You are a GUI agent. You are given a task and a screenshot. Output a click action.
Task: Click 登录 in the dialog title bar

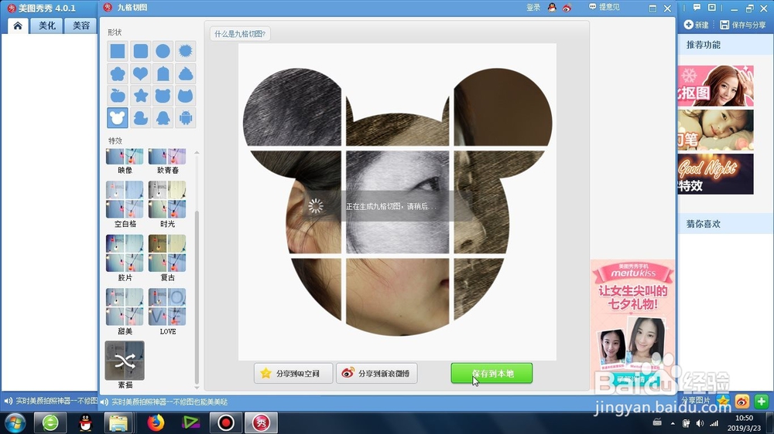click(x=533, y=8)
